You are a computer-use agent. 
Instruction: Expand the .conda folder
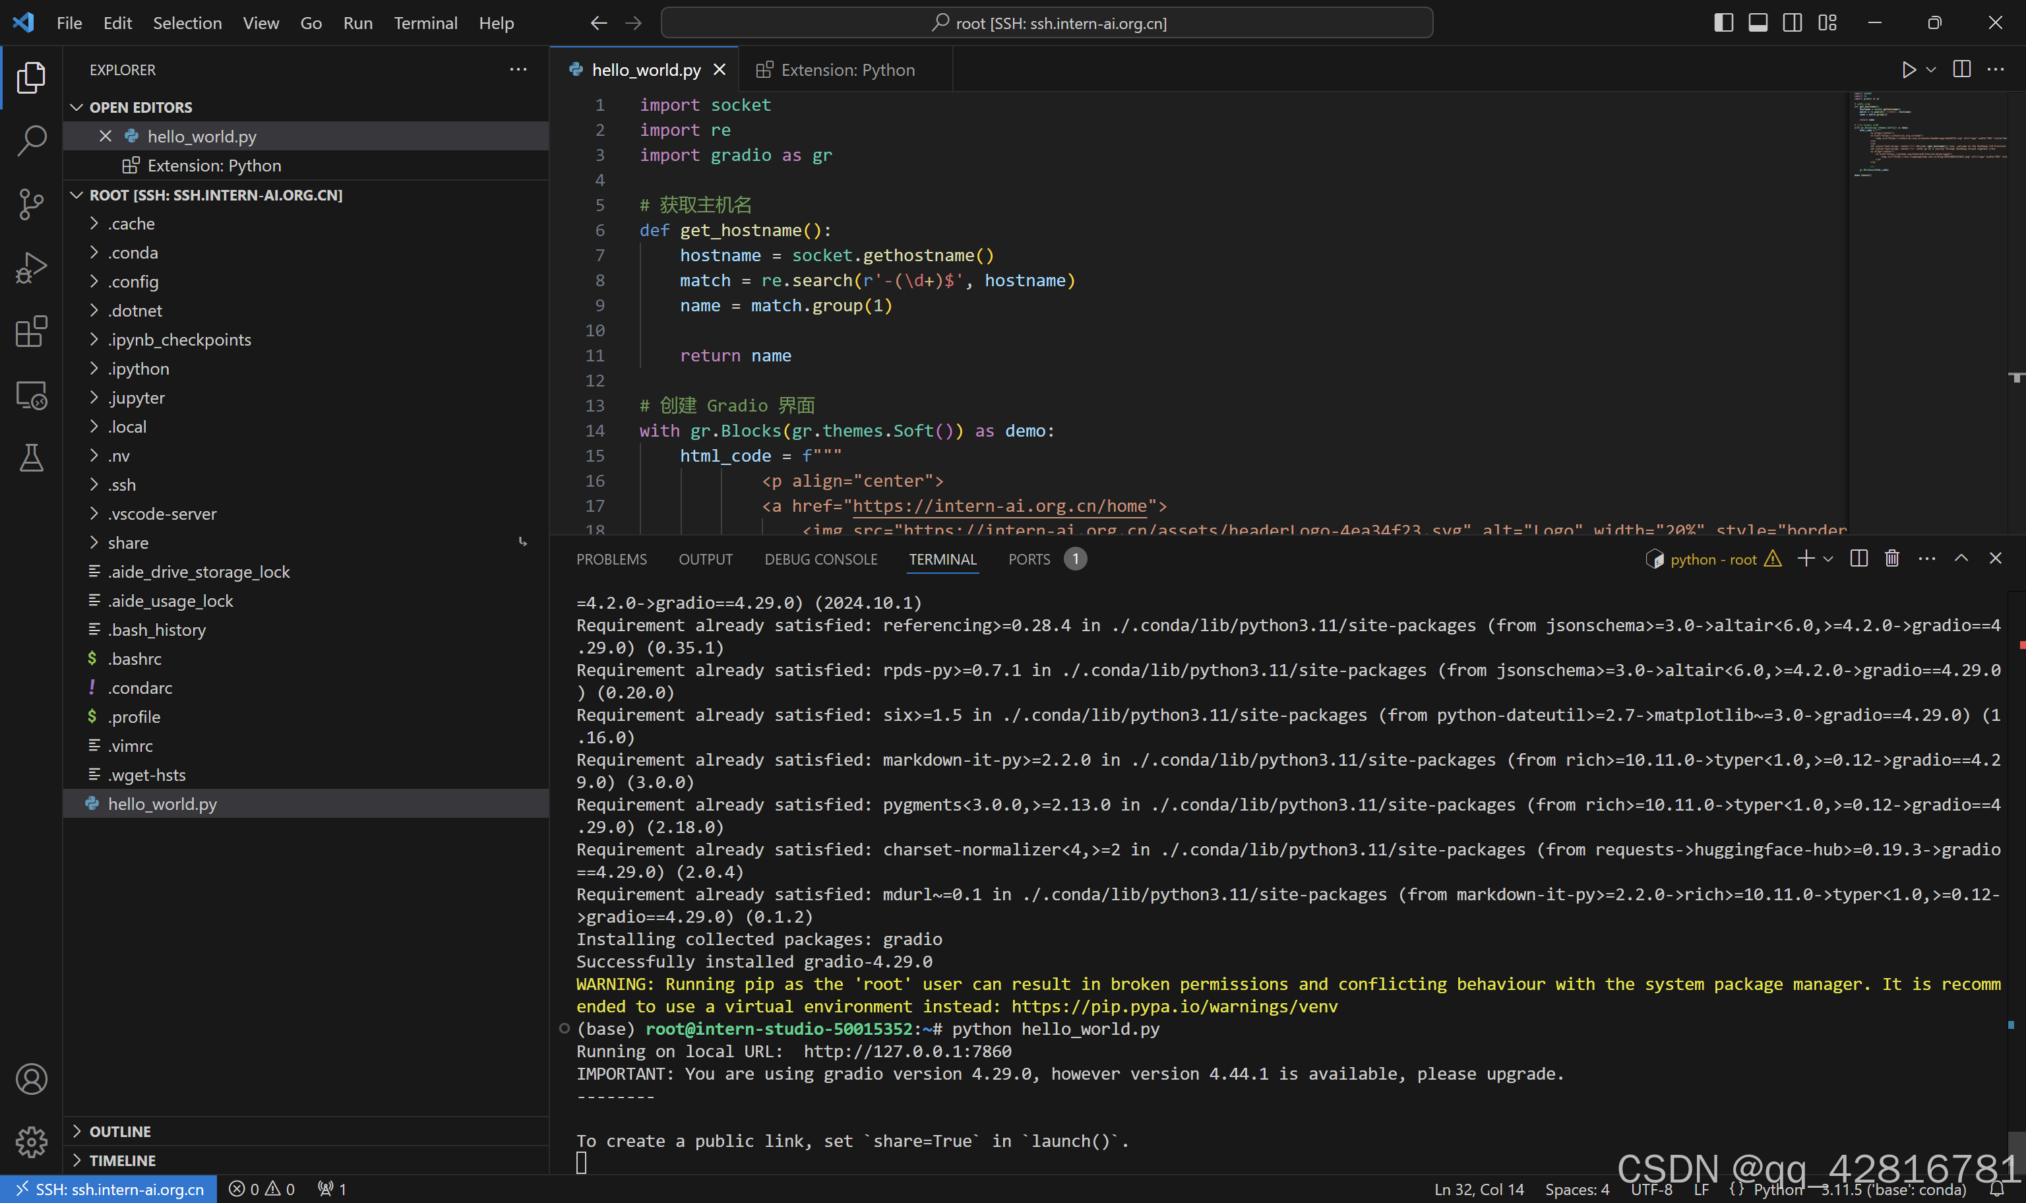coord(133,253)
